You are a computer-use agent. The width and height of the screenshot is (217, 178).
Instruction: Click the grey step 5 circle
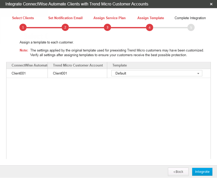[191, 27]
